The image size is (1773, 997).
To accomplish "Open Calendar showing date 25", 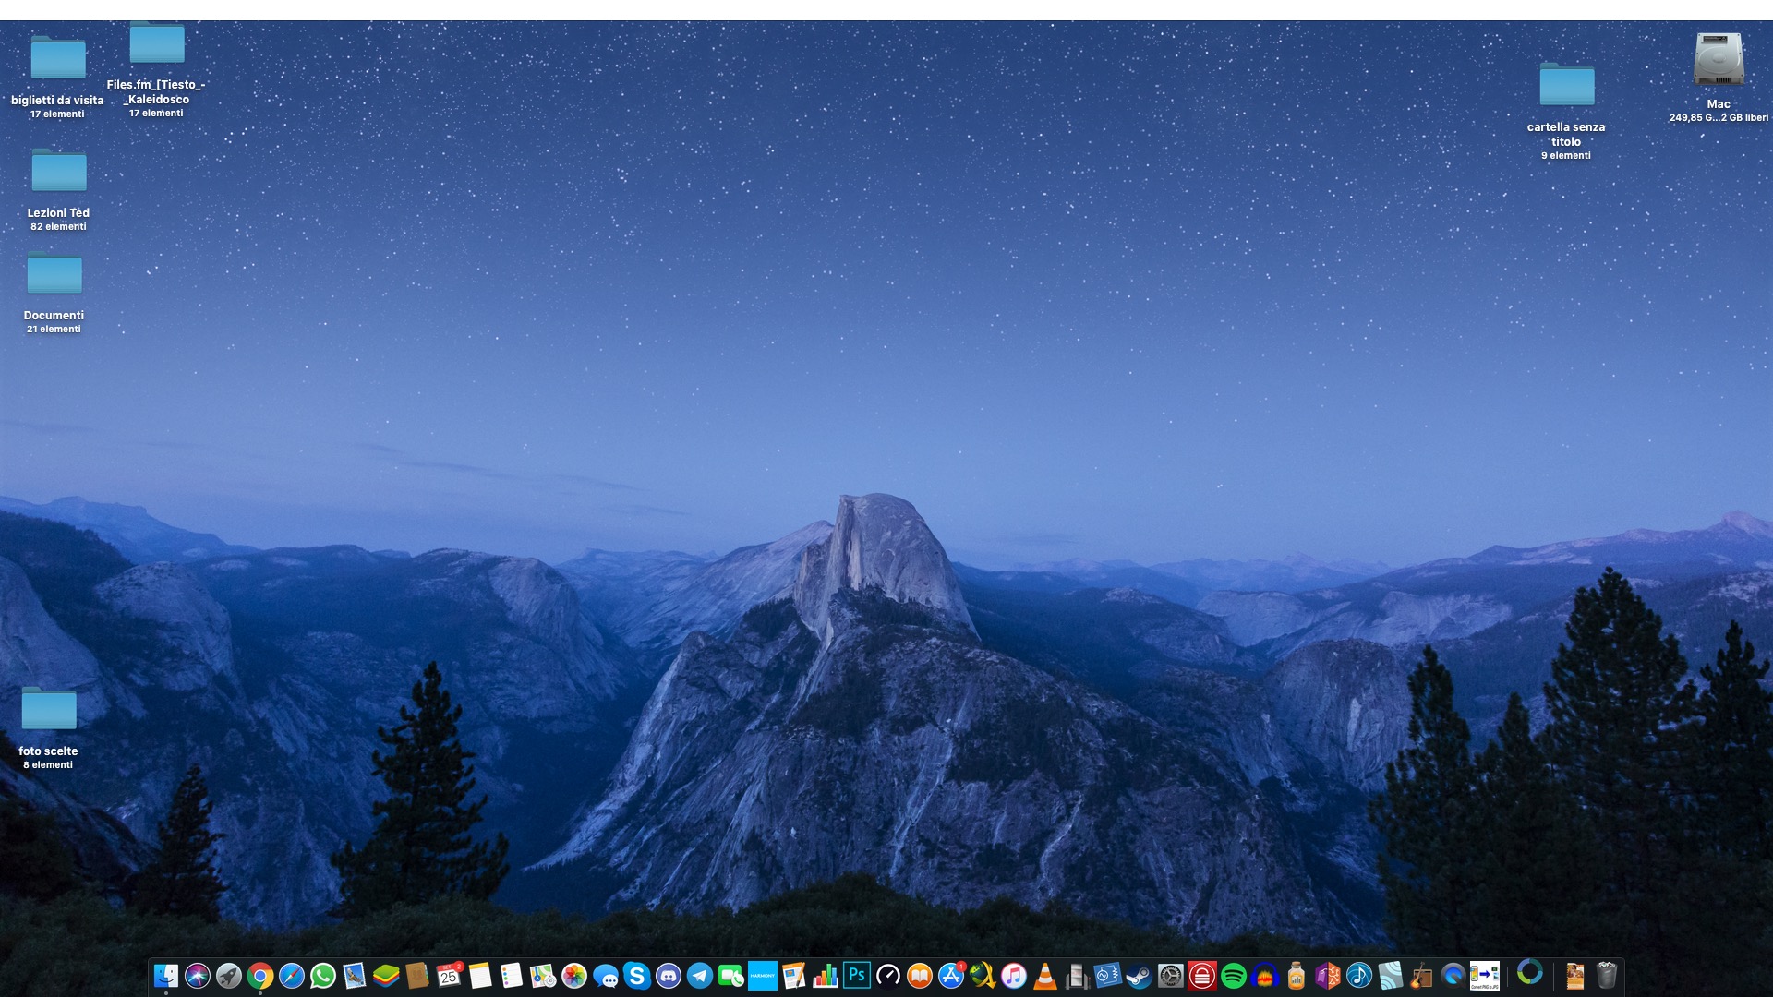I will click(449, 975).
